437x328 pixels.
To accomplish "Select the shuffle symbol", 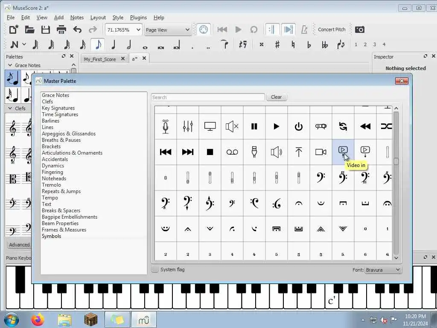I will point(386,126).
